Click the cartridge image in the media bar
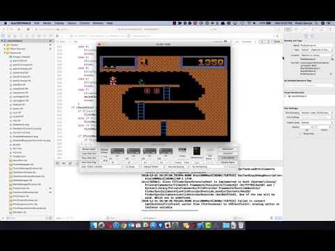 197,151
